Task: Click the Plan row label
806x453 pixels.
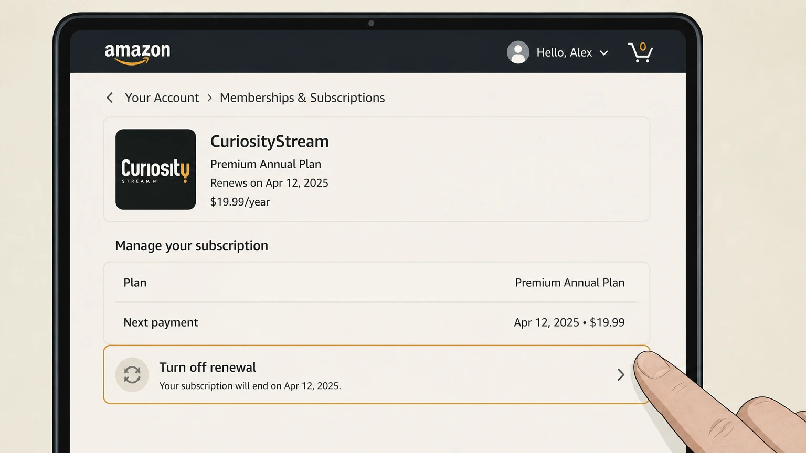Action: point(135,283)
